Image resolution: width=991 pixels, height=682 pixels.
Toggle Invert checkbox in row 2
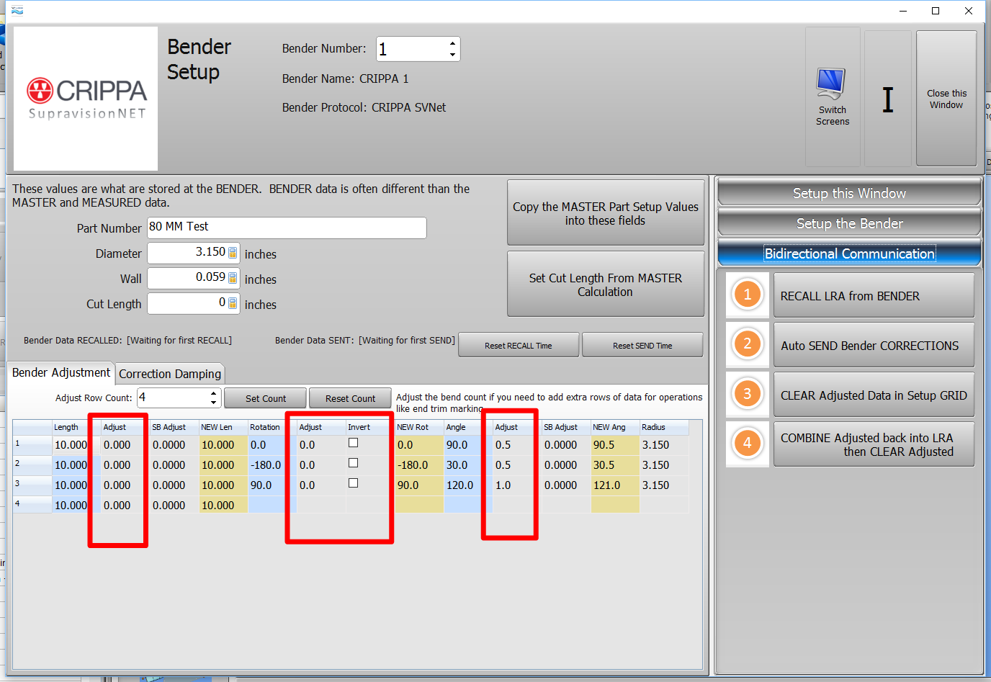353,463
